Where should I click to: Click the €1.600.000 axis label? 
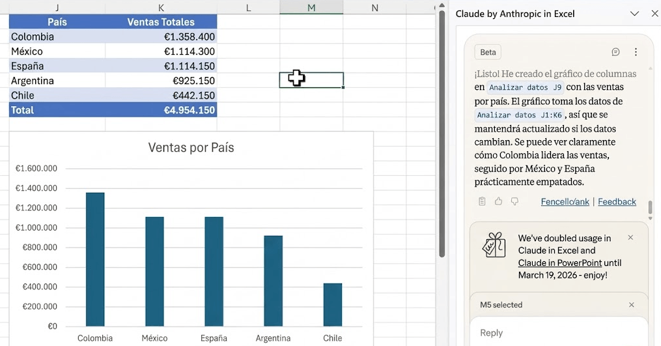tap(36, 168)
